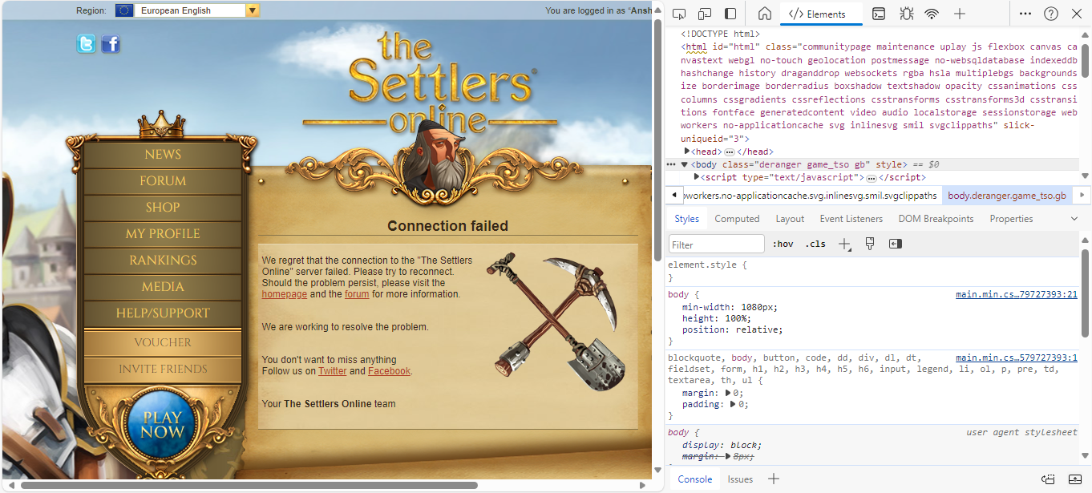Screen dimensions: 1092x493
Task: Open the MEDIA menu item
Action: click(x=163, y=287)
